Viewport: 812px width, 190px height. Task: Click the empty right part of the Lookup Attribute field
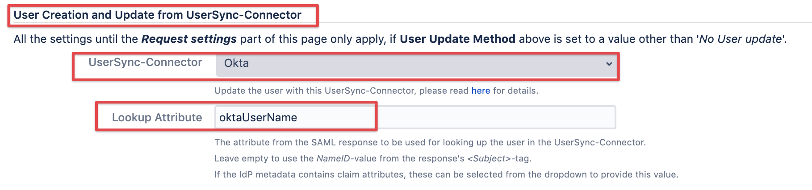[496, 117]
